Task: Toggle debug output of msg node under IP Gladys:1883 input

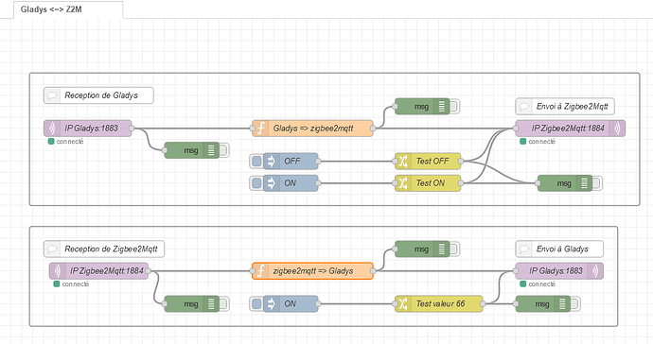Action: point(223,150)
